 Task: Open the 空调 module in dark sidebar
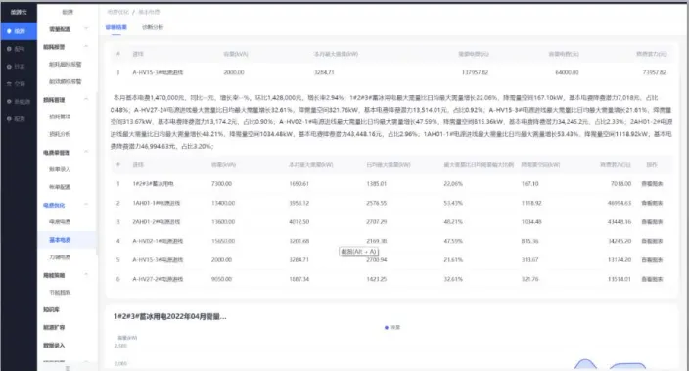coord(19,83)
